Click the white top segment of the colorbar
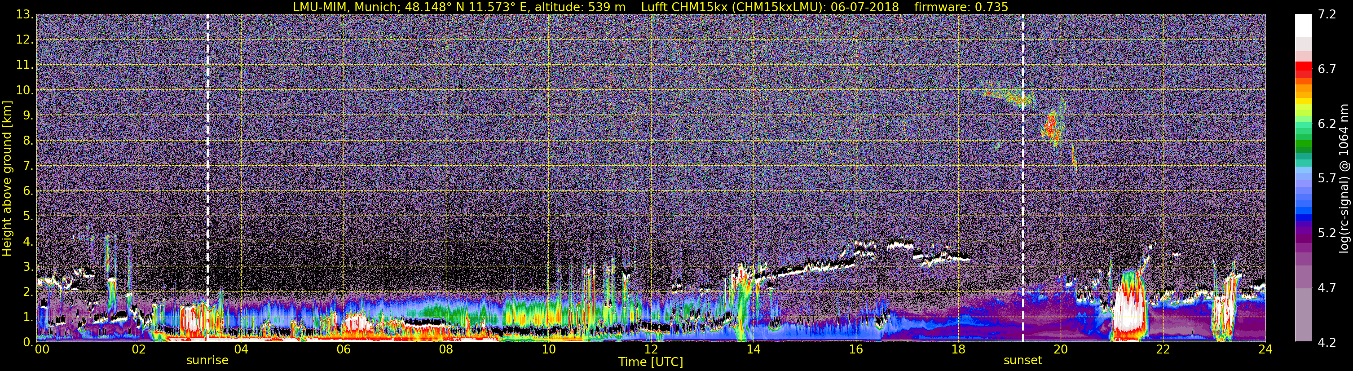Image resolution: width=1353 pixels, height=371 pixels. click(x=1303, y=25)
